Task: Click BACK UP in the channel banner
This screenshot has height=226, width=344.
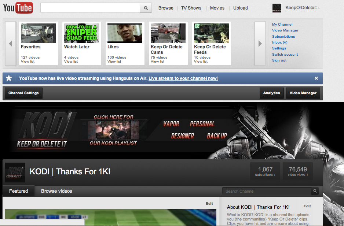Action: pos(217,136)
